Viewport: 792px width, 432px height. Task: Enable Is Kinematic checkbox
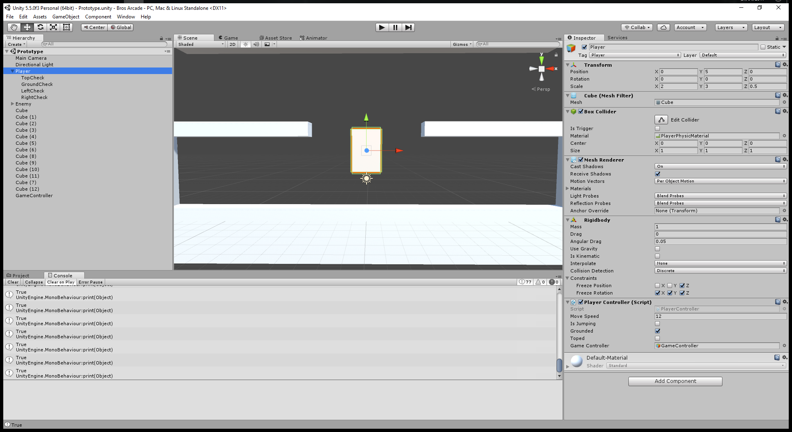(x=657, y=256)
